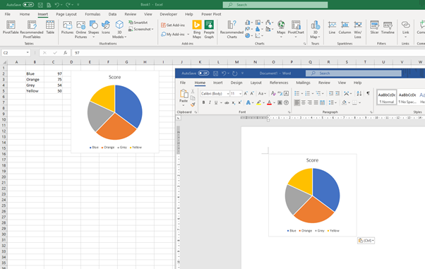Screen dimensions: 425x269
Task: Open the Name Box dropdown arrow
Action: pos(28,53)
